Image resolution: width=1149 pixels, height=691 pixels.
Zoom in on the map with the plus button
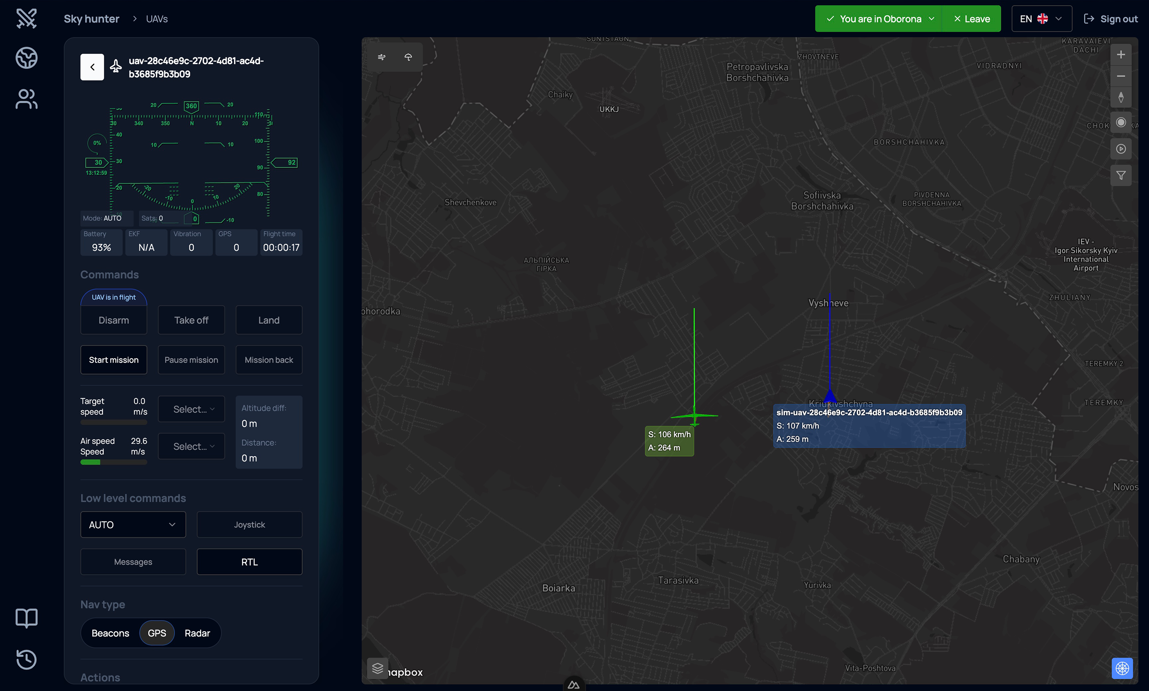[1120, 54]
